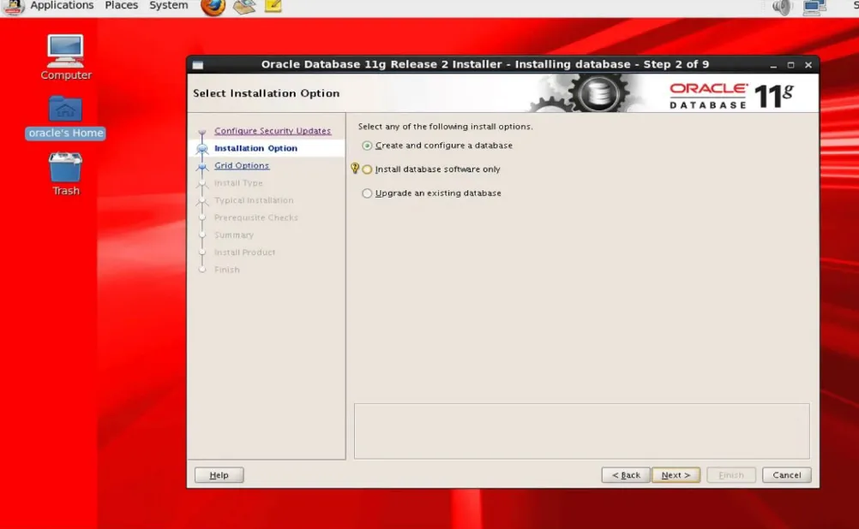
Task: Maximize the Oracle installer window
Action: pos(790,65)
